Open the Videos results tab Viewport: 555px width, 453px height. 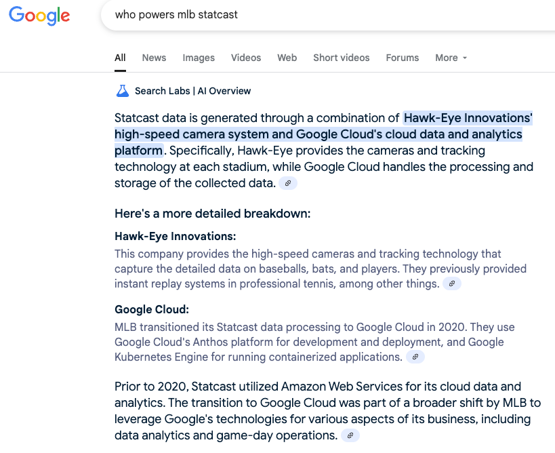(246, 58)
